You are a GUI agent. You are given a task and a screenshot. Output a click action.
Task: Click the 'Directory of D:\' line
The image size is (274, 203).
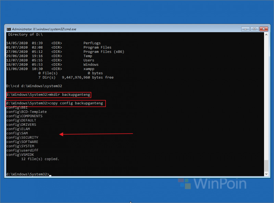[25, 35]
